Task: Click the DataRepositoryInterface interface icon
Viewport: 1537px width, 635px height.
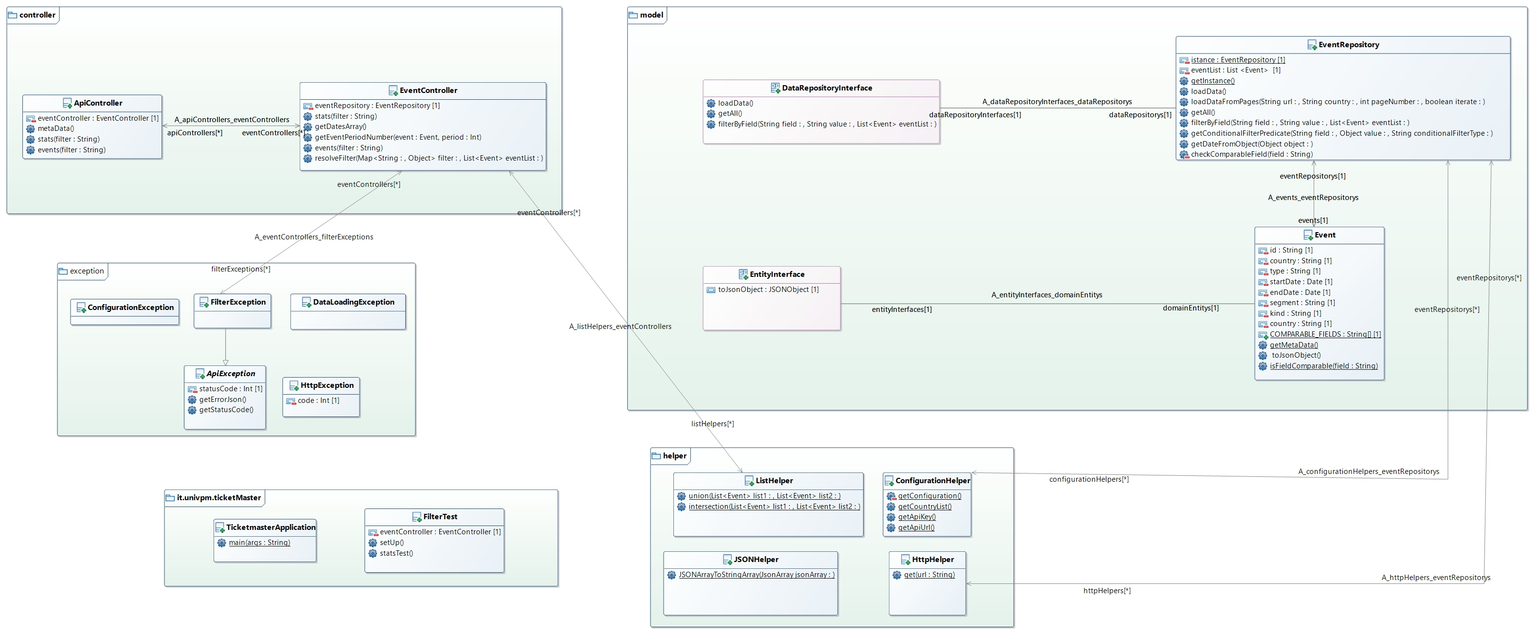Action: tap(775, 89)
